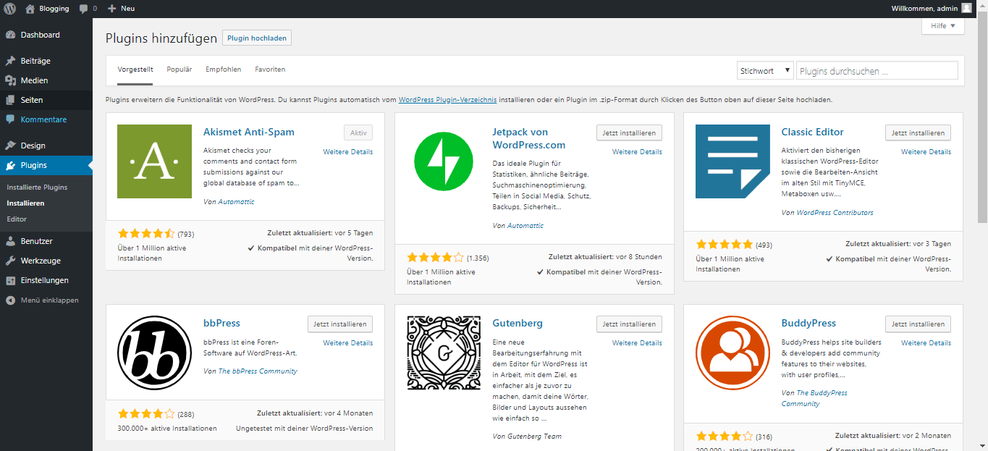The image size is (988, 451).
Task: Click the WordPress Contributors author link
Action: 835,213
